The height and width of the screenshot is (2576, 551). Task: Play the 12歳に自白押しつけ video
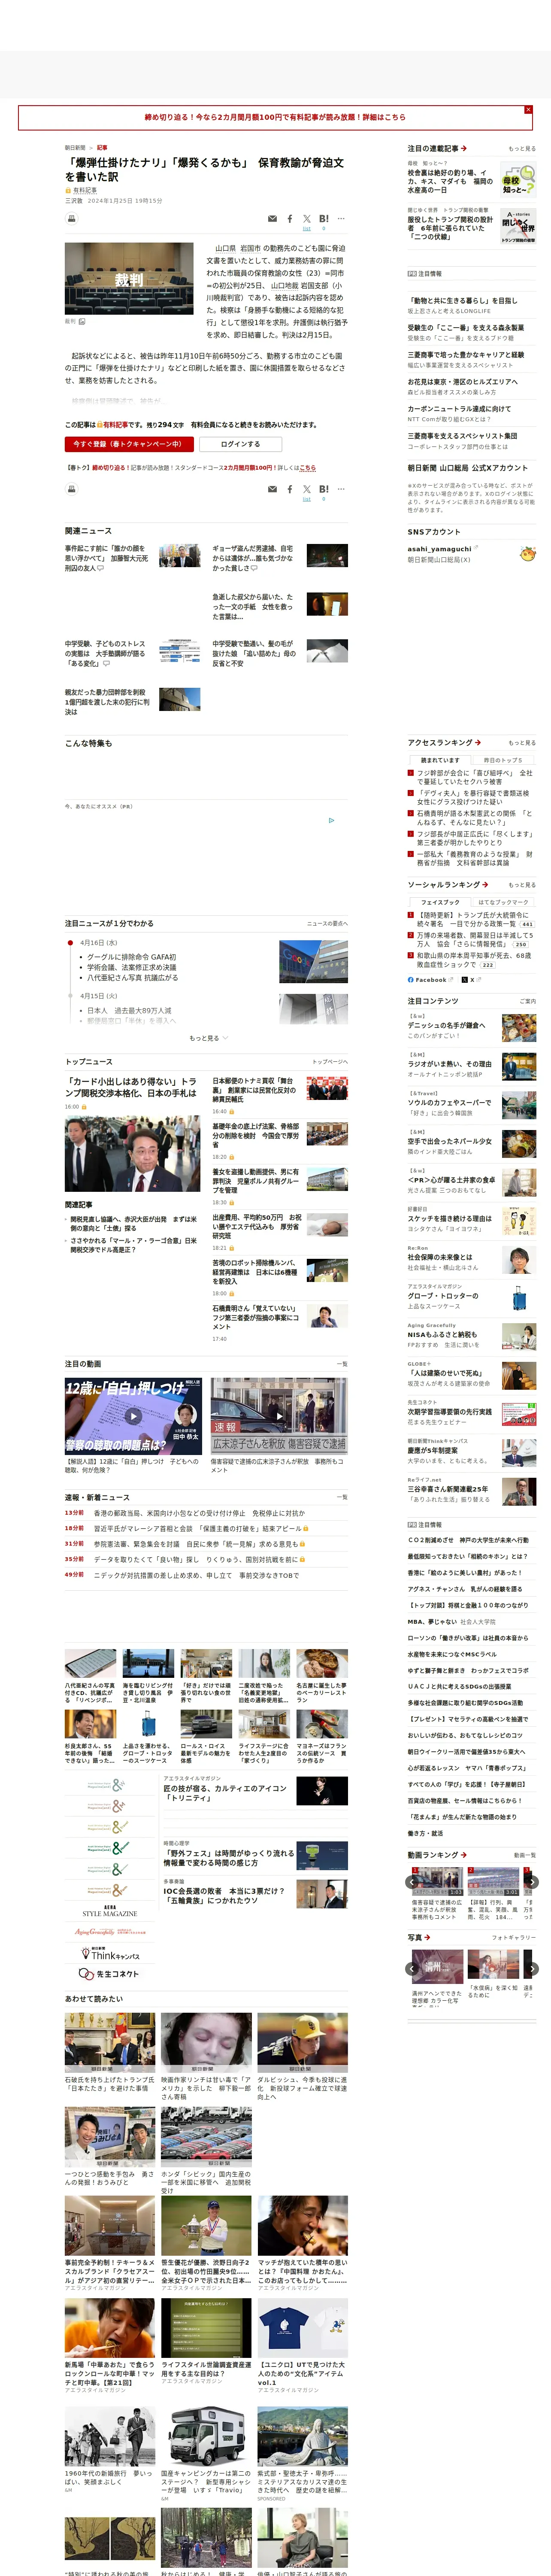tap(133, 1416)
